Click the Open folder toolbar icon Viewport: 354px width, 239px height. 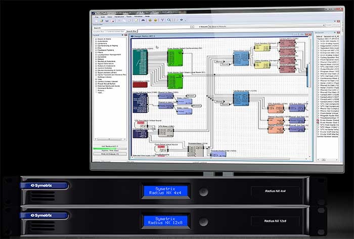tap(102, 21)
